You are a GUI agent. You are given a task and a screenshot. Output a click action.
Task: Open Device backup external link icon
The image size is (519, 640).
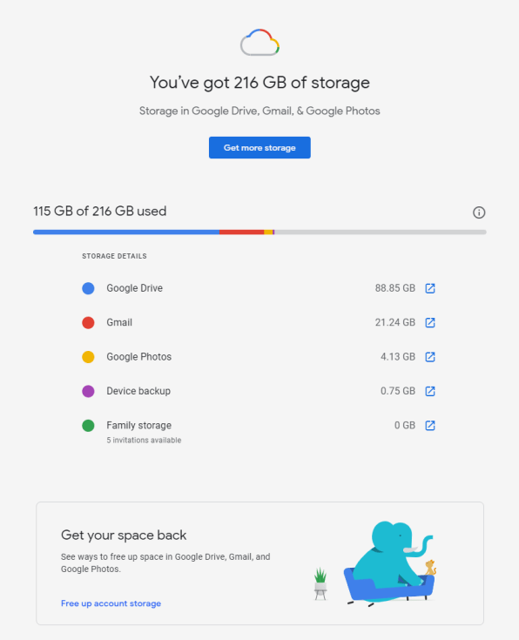point(430,391)
